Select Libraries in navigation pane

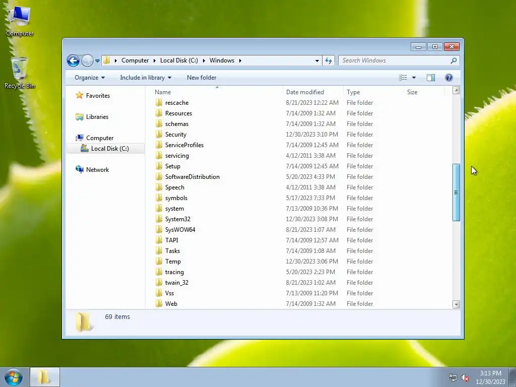point(97,117)
